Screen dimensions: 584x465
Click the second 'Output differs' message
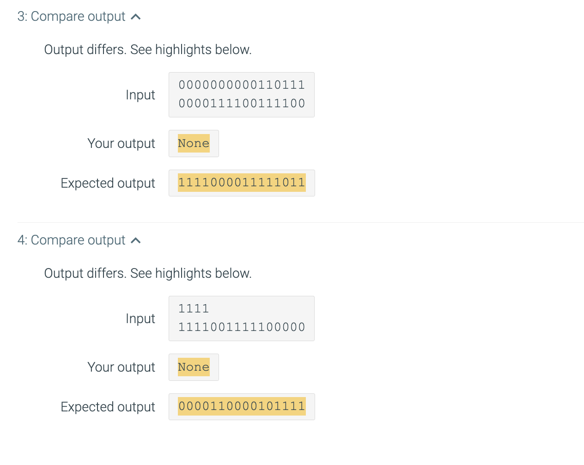(148, 273)
